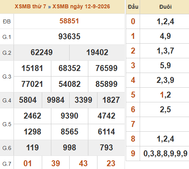Click the G.3 row label
189x169 pixels.
click(x=7, y=77)
